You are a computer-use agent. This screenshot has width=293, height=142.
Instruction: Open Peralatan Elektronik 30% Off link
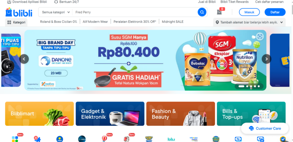135,22
